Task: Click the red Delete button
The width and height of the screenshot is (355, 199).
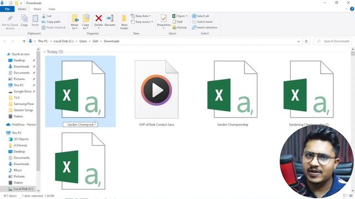Action: coord(99,20)
